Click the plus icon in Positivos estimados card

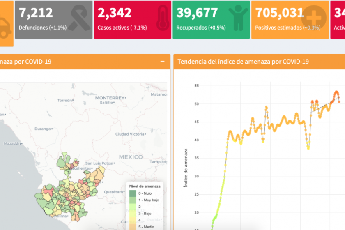pyautogui.click(x=313, y=18)
